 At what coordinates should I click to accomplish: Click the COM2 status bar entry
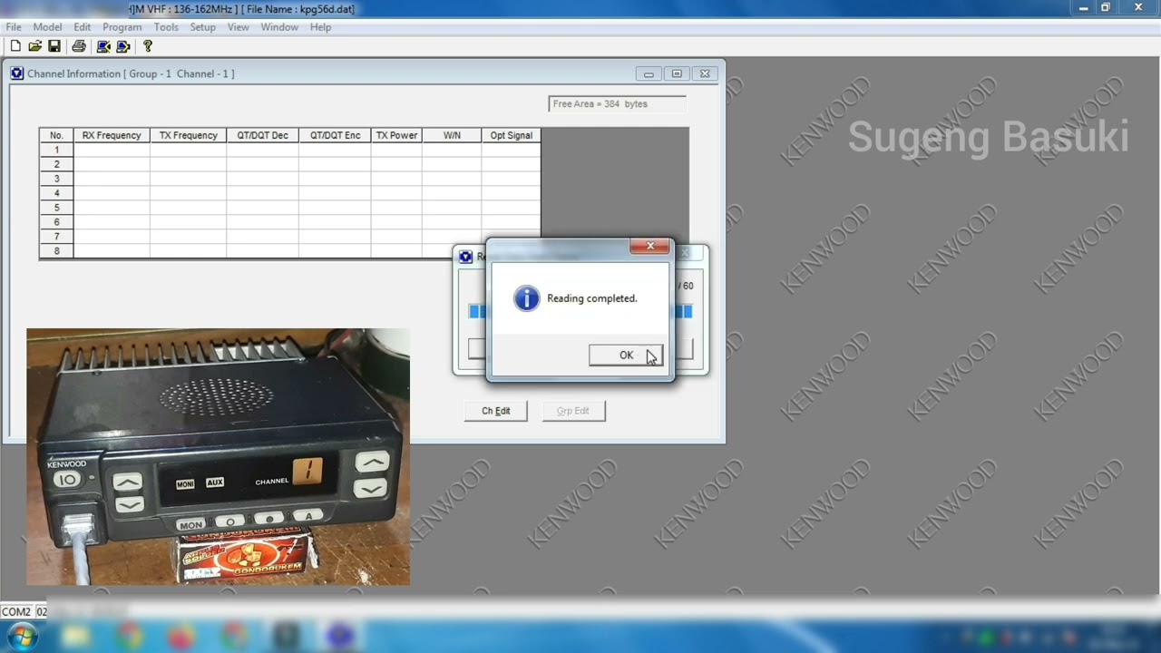(x=16, y=612)
